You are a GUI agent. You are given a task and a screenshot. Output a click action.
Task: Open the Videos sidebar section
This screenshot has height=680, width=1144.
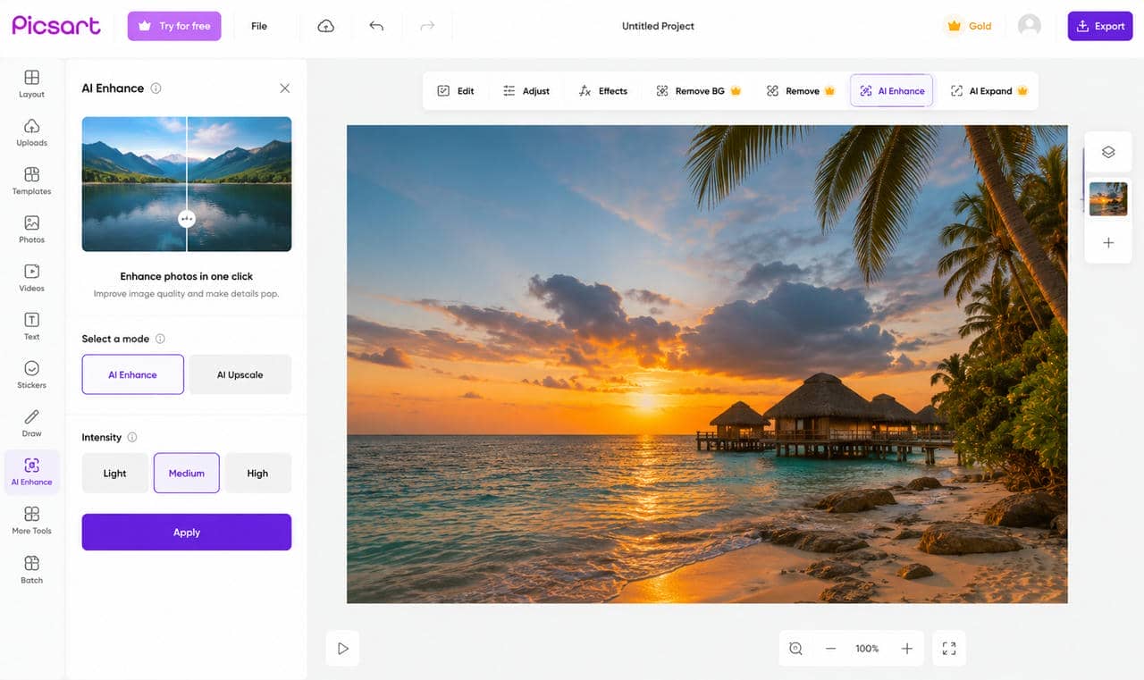click(x=31, y=277)
